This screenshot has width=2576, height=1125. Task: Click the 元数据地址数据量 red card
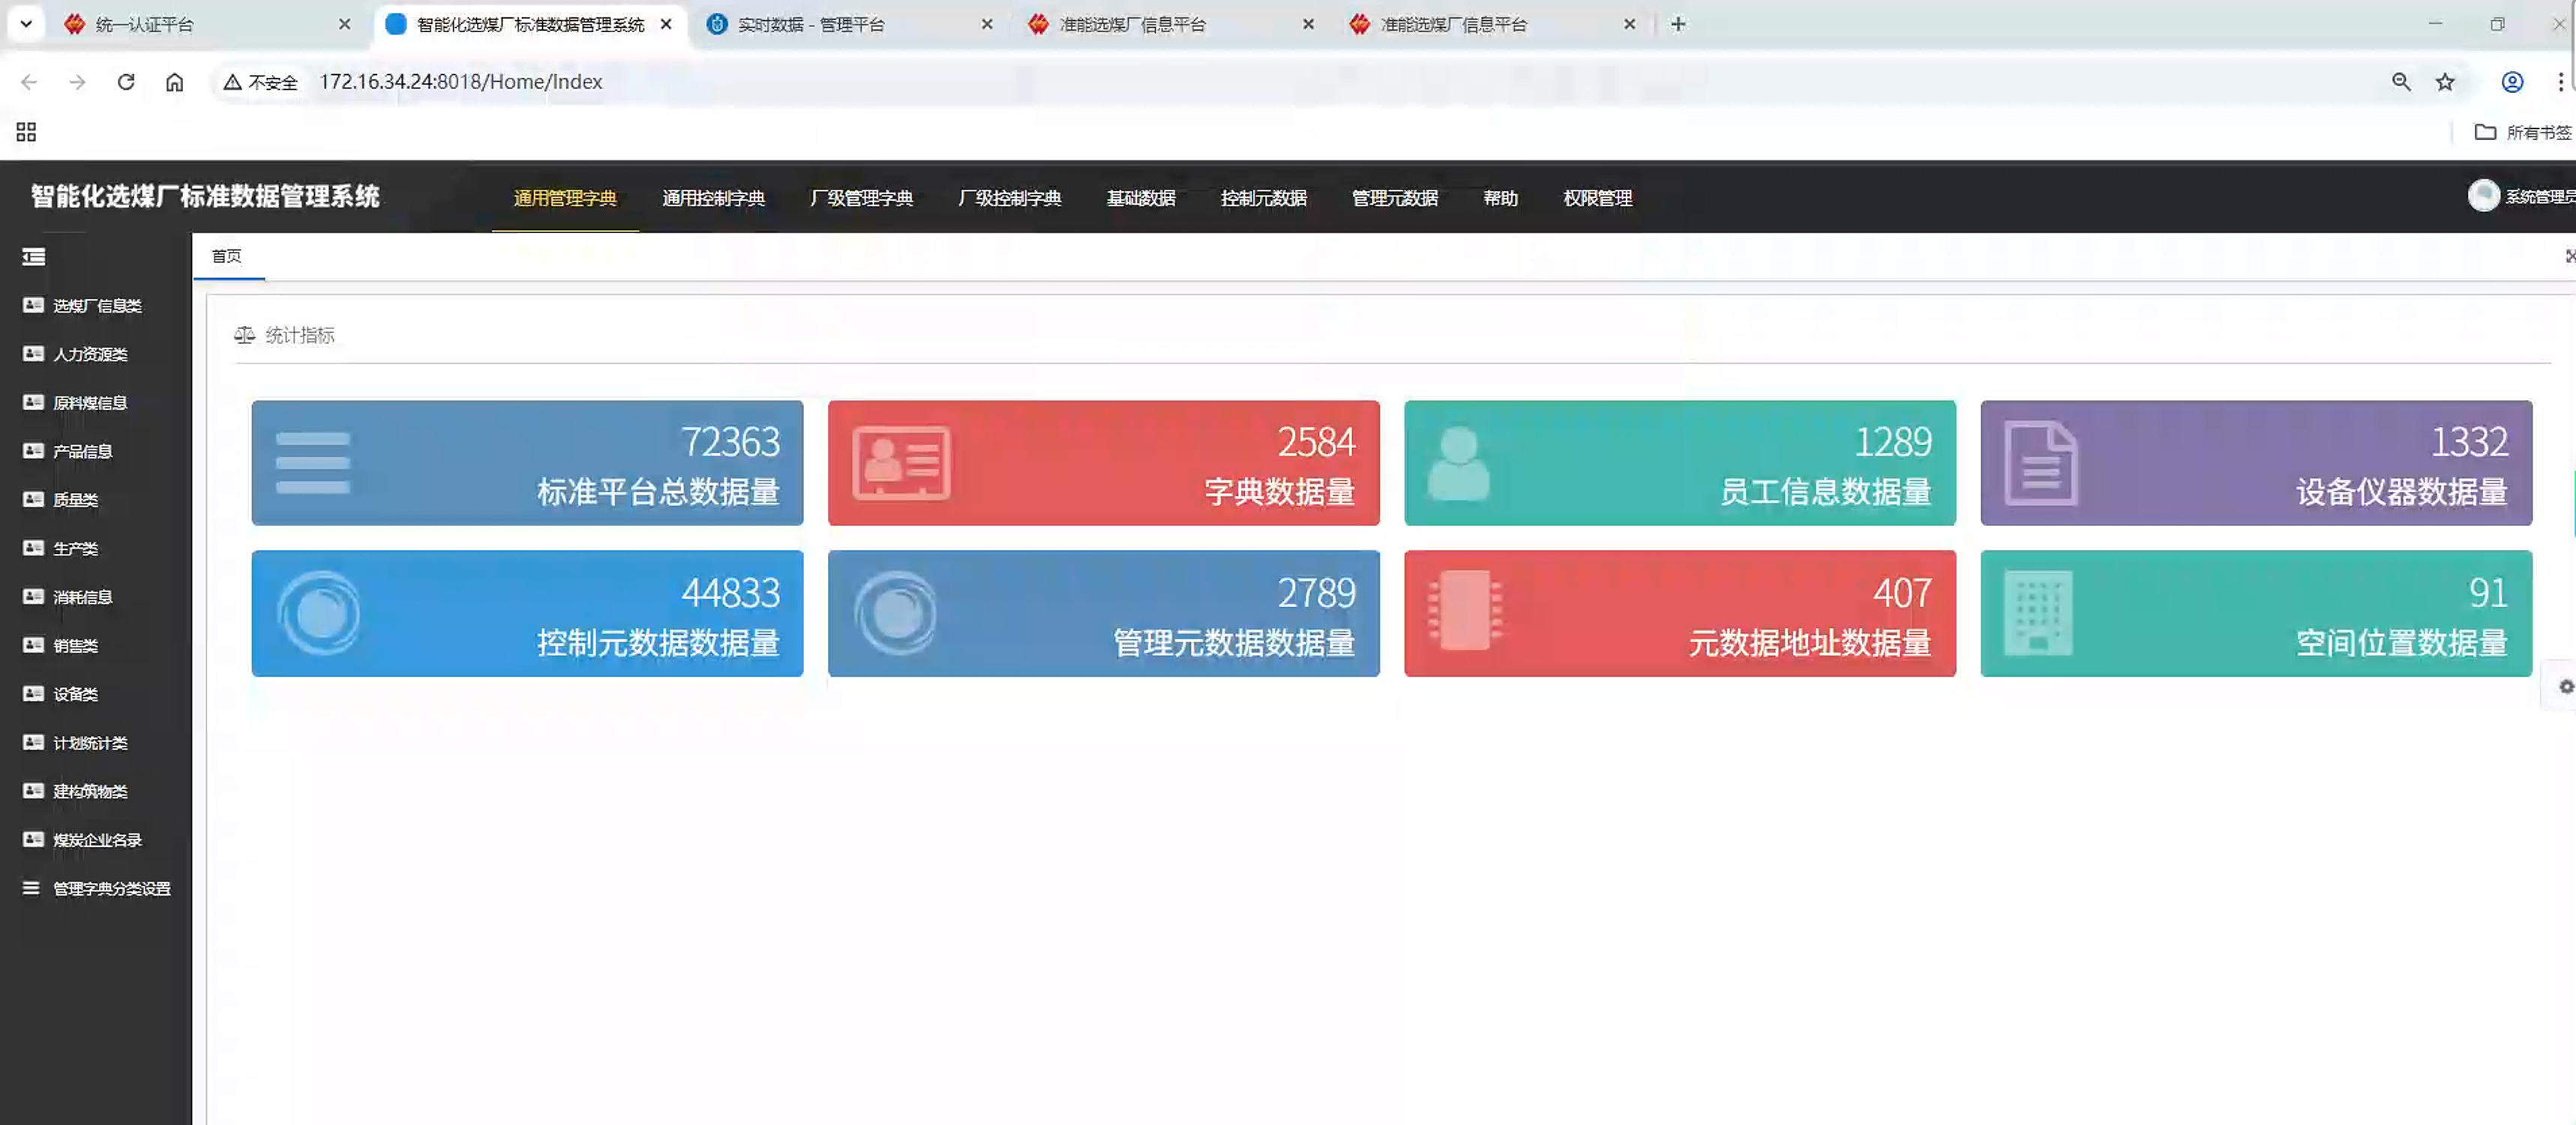[x=1679, y=613]
